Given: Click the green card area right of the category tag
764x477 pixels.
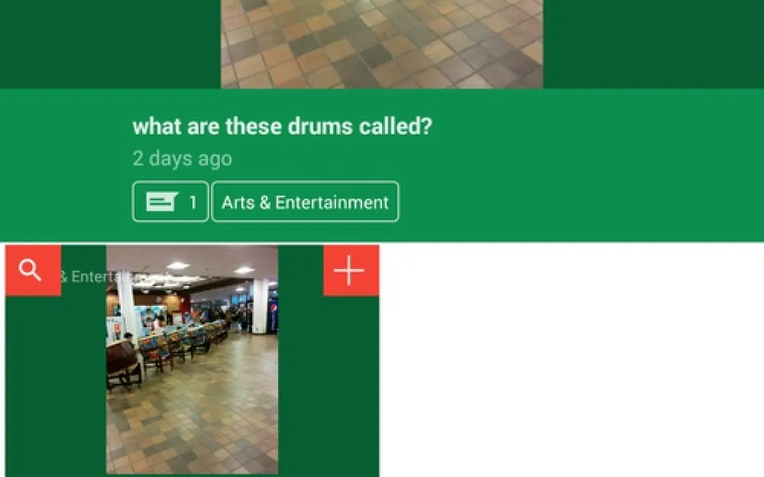Looking at the screenshot, I should [580, 201].
